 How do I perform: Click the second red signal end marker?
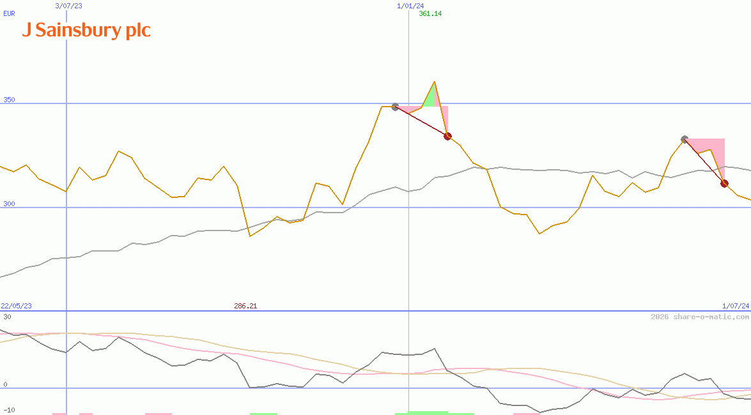724,183
